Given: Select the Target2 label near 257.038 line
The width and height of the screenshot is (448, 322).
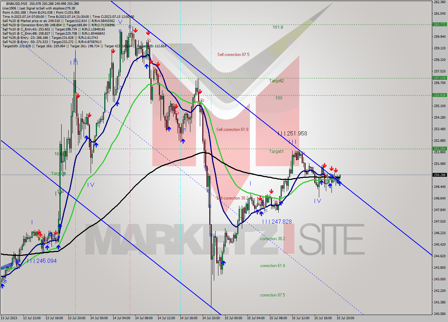Looking at the screenshot, I should coord(276,81).
